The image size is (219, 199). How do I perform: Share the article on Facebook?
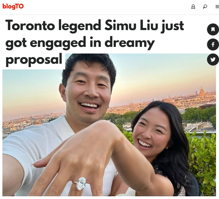[213, 44]
